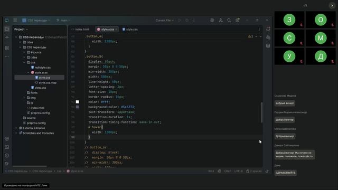Image resolution: width=338 pixels, height=190 pixels.
Task: Open the AI Assistant toolbar icon
Action: 212,20
